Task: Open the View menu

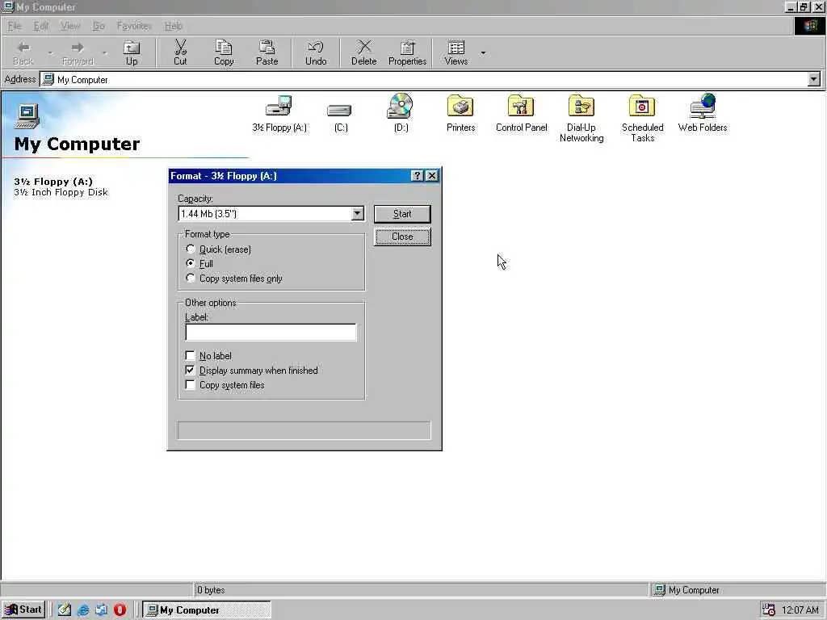Action: pyautogui.click(x=70, y=26)
